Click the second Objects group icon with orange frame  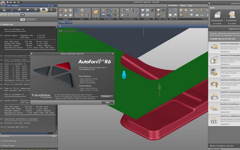[66, 10]
